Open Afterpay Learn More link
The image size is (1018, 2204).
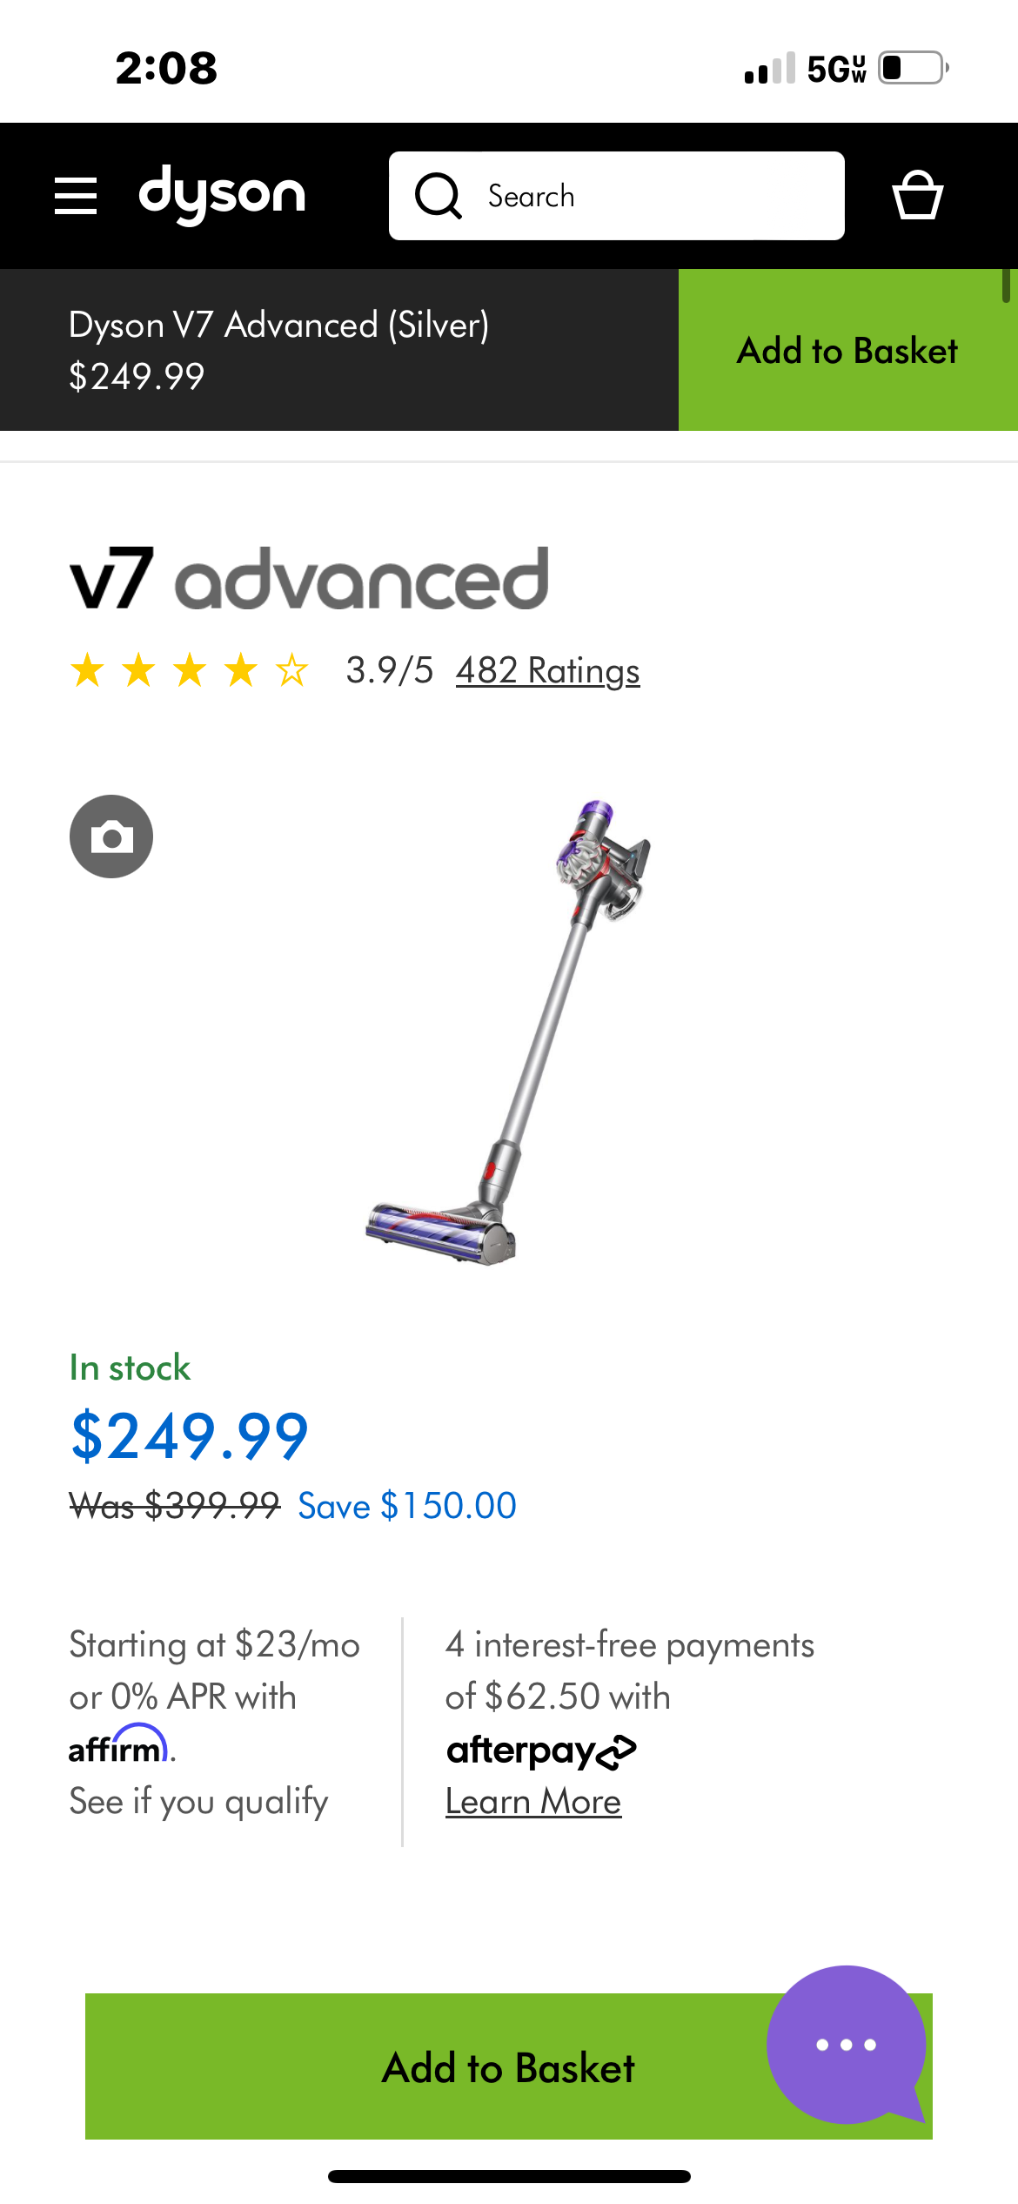(x=532, y=1802)
